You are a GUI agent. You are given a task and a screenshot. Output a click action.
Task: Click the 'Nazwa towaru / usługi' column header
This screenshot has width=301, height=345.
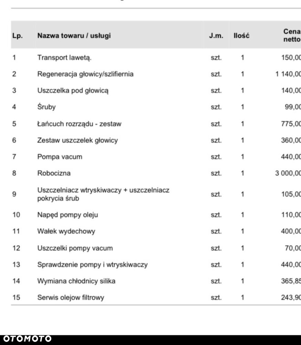click(x=74, y=36)
